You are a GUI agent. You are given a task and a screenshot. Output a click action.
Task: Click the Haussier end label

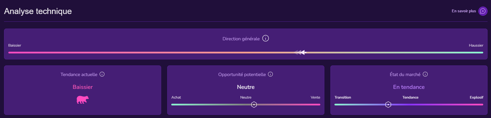click(476, 45)
